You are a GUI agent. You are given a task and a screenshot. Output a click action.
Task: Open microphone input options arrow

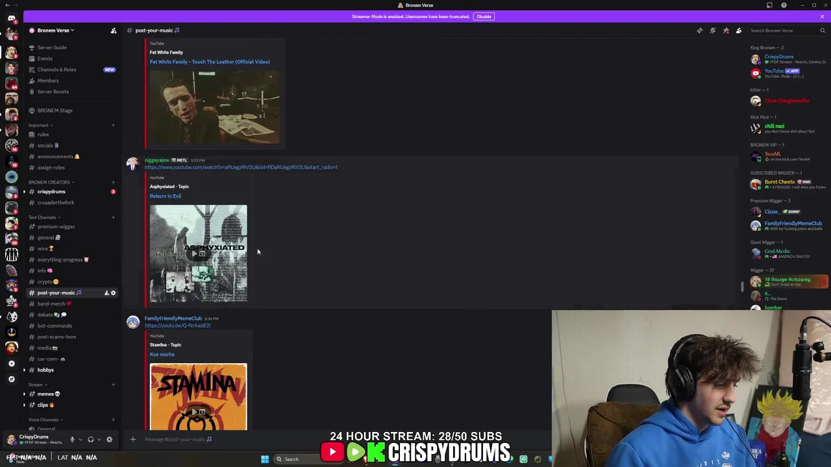click(x=80, y=440)
